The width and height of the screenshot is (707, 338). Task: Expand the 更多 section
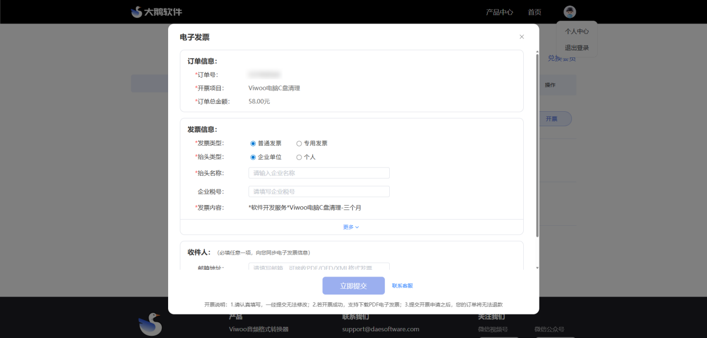click(351, 227)
